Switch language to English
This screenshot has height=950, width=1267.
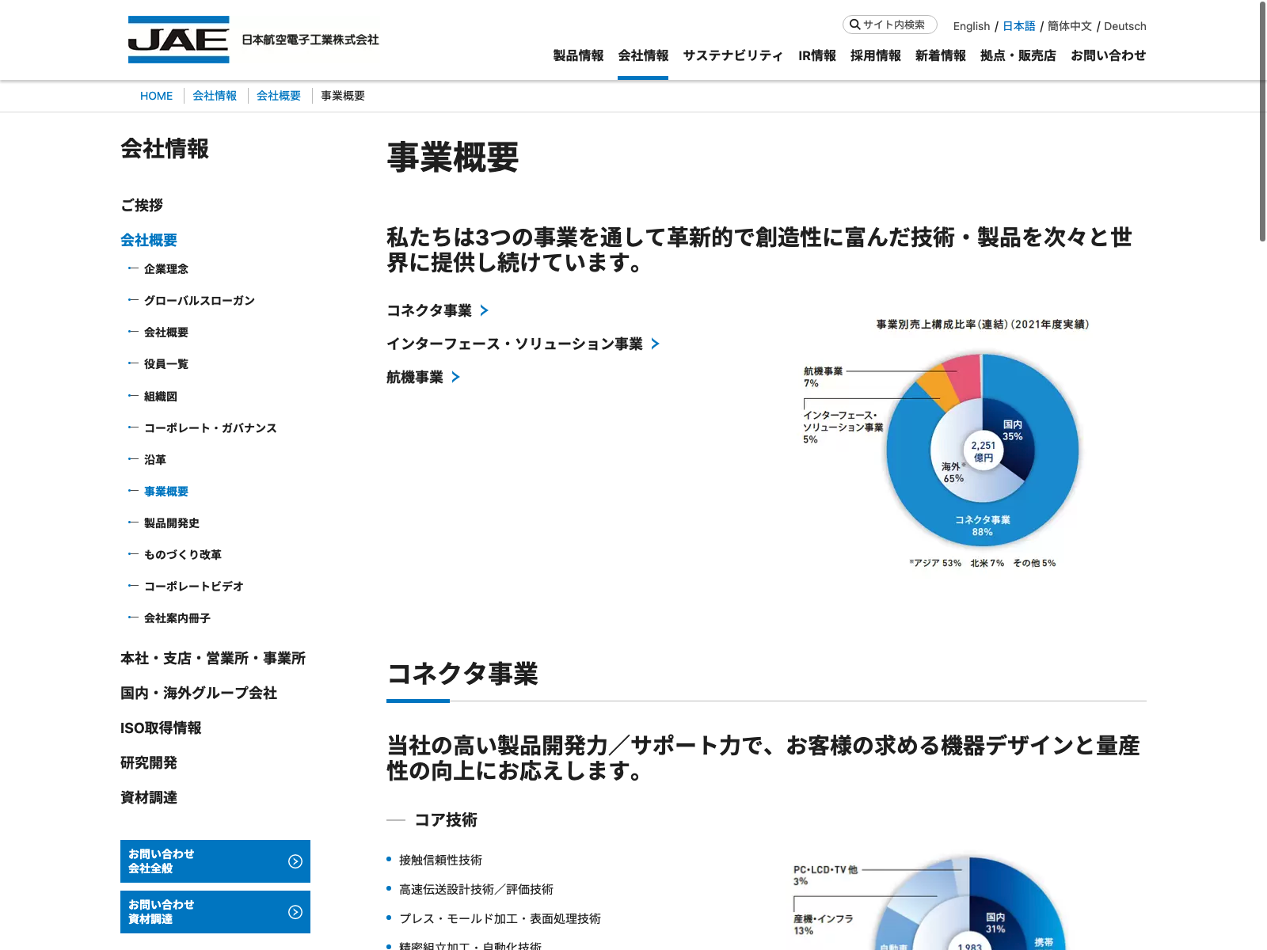point(971,26)
